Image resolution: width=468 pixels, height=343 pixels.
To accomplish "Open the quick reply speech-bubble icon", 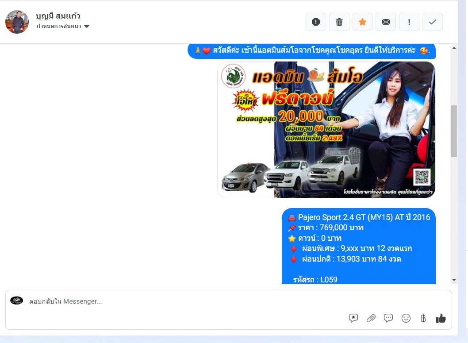I will click(x=388, y=318).
